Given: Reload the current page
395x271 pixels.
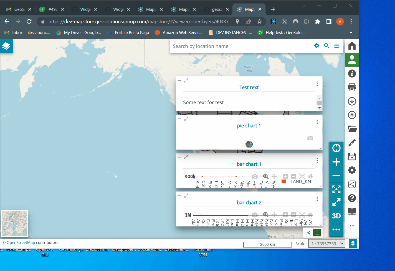Looking at the screenshot, I should point(29,21).
